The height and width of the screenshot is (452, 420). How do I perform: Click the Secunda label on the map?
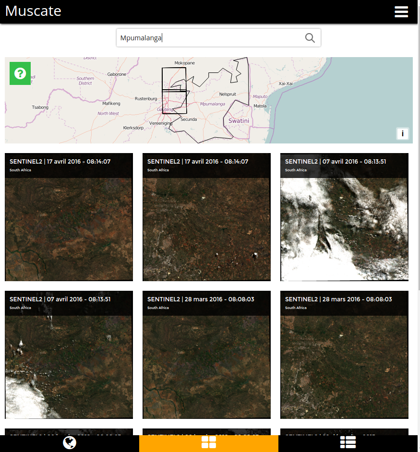(x=189, y=119)
